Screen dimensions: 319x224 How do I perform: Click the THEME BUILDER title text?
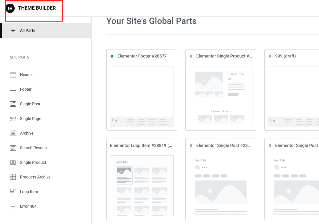pos(37,8)
